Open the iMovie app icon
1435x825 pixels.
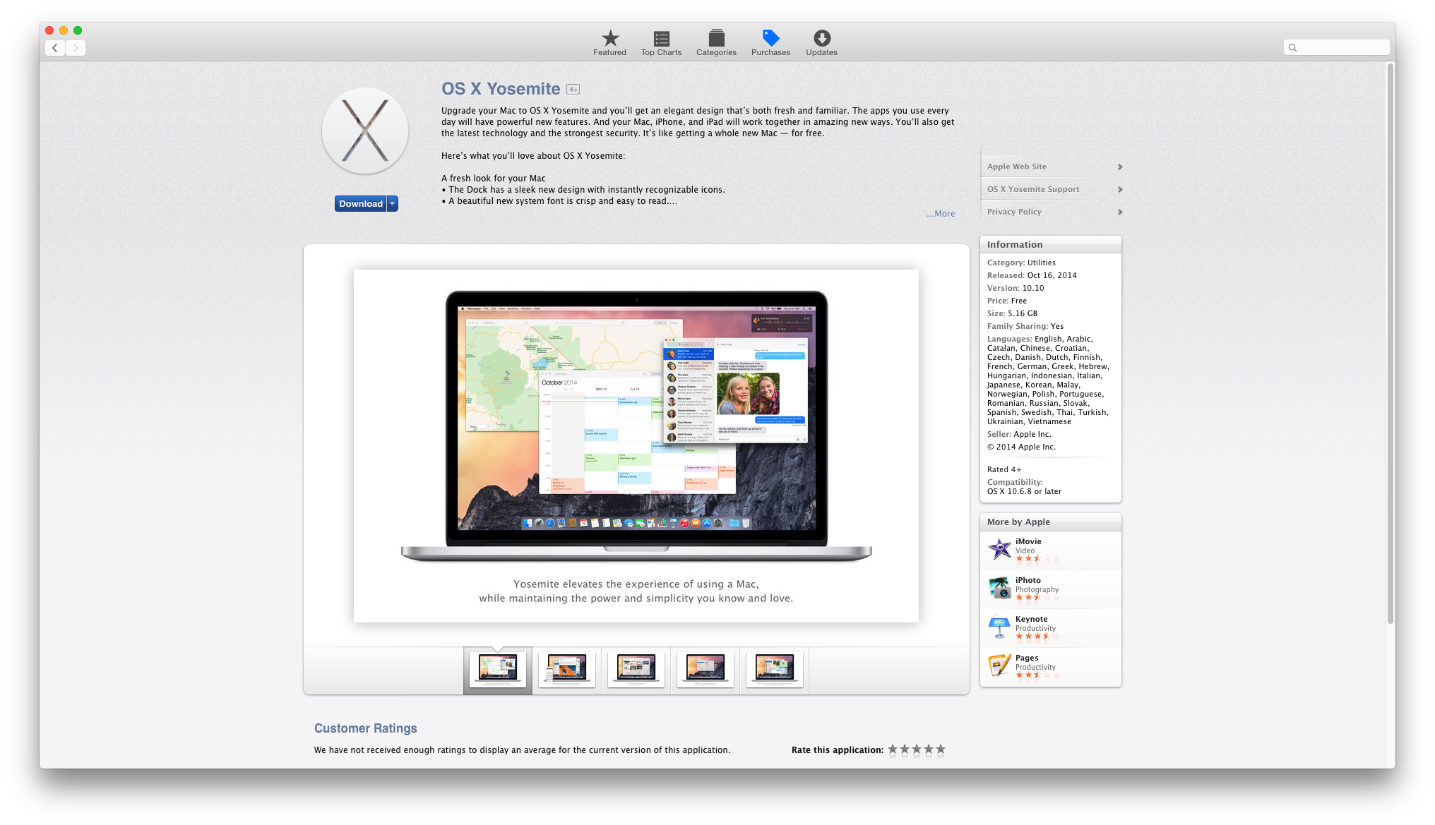(999, 549)
